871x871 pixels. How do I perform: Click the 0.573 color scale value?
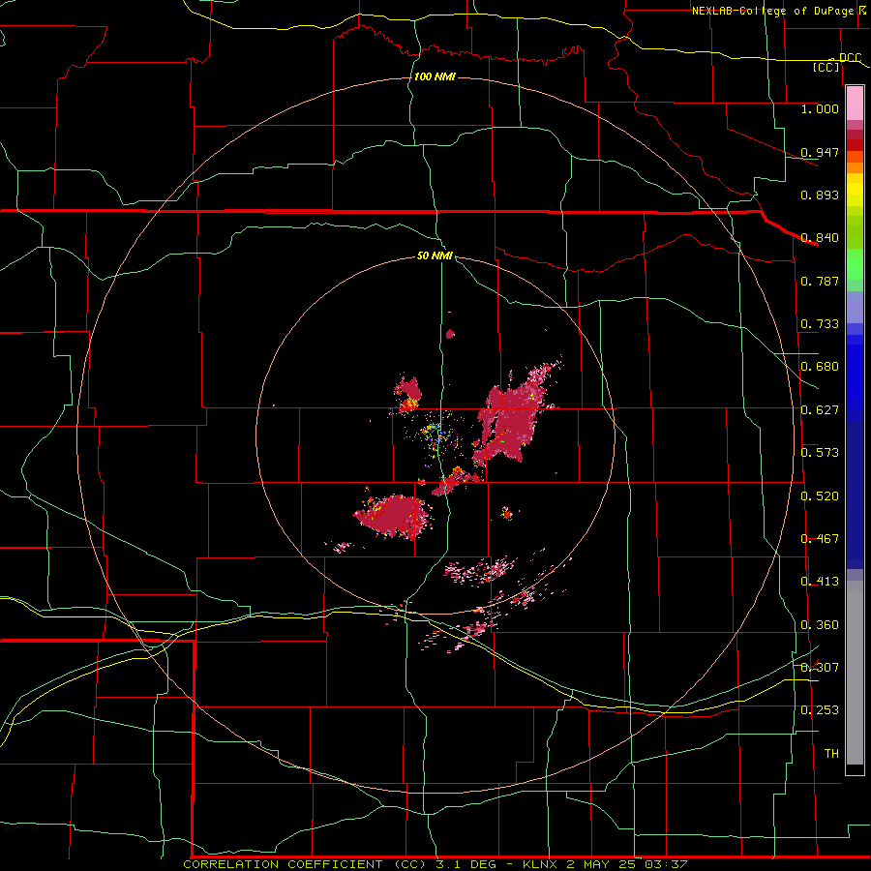pyautogui.click(x=820, y=453)
